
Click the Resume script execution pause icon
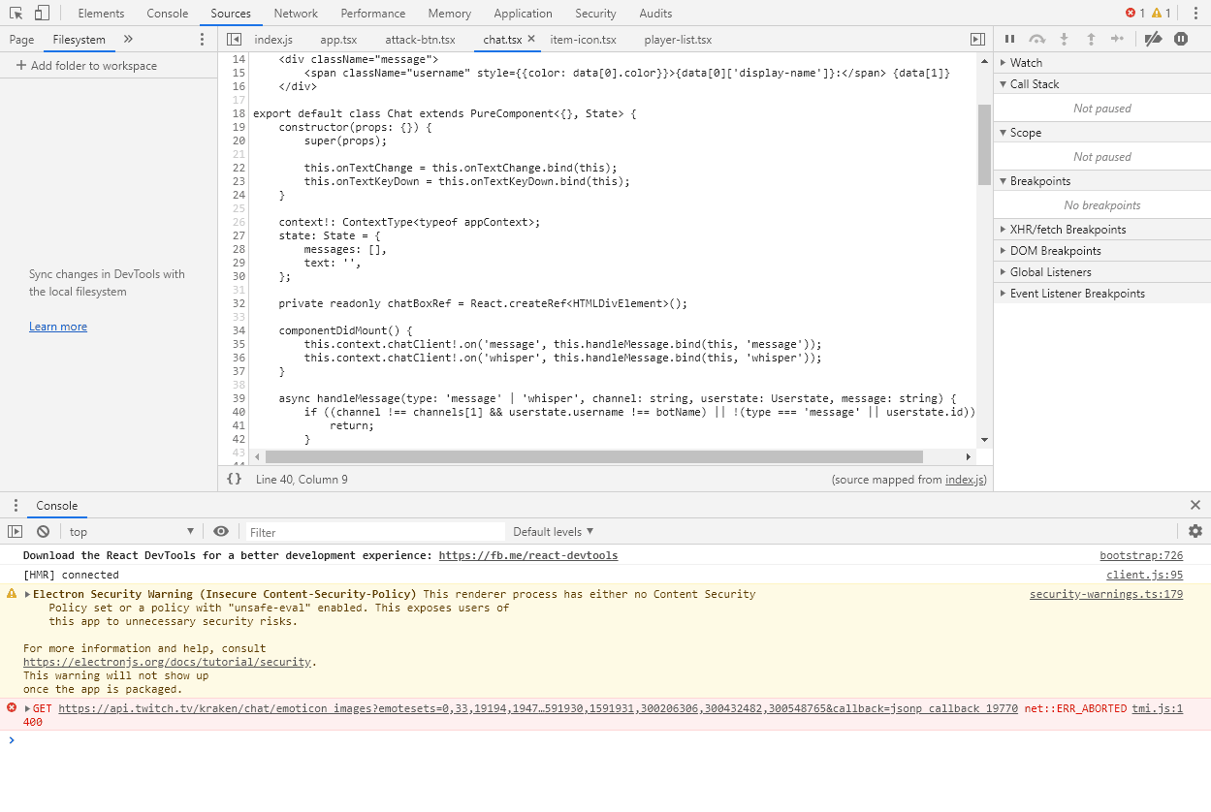[1008, 38]
